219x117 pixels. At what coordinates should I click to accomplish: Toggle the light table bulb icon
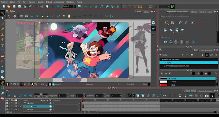[7, 84]
